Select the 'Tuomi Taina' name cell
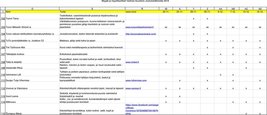The image size is (267, 115). coord(32,17)
